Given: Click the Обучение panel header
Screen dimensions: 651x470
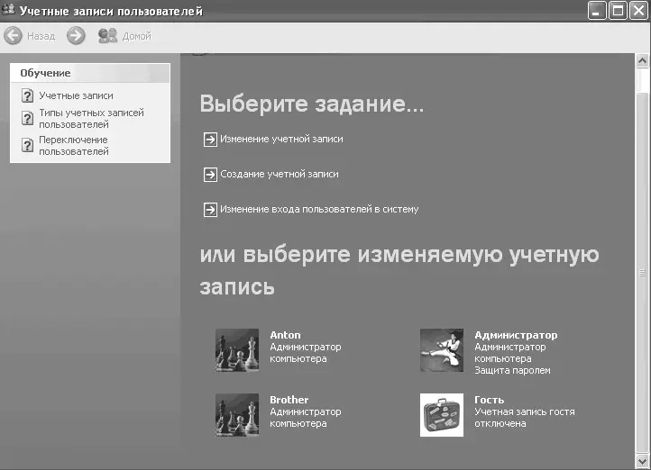Looking at the screenshot, I should coord(90,73).
